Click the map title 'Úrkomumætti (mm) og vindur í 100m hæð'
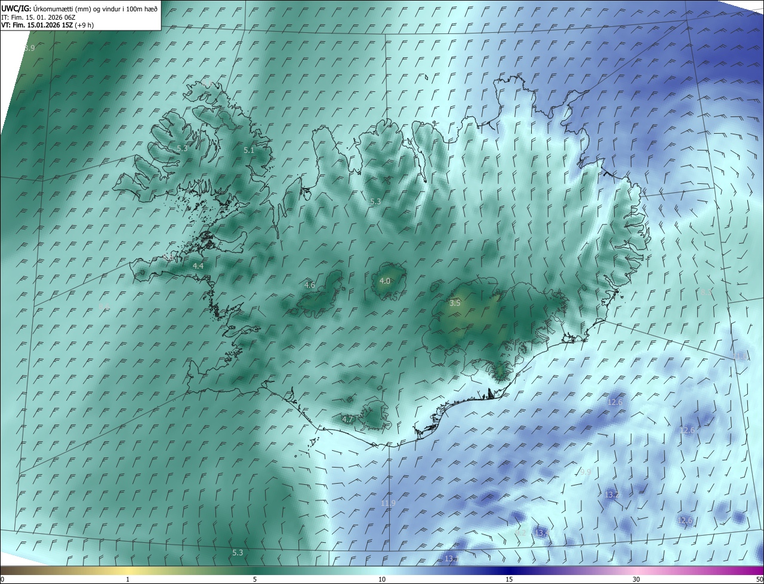The height and width of the screenshot is (584, 764). click(95, 8)
